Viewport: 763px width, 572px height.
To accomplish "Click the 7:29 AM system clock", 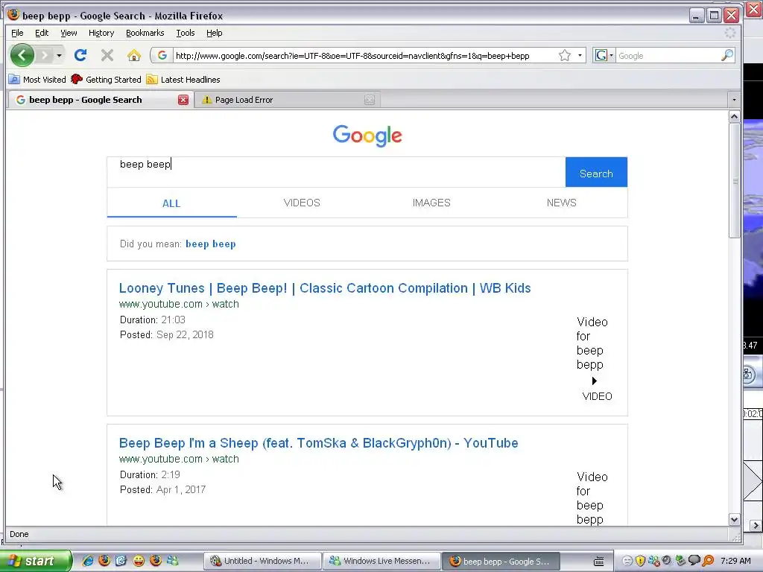I will coord(735,561).
